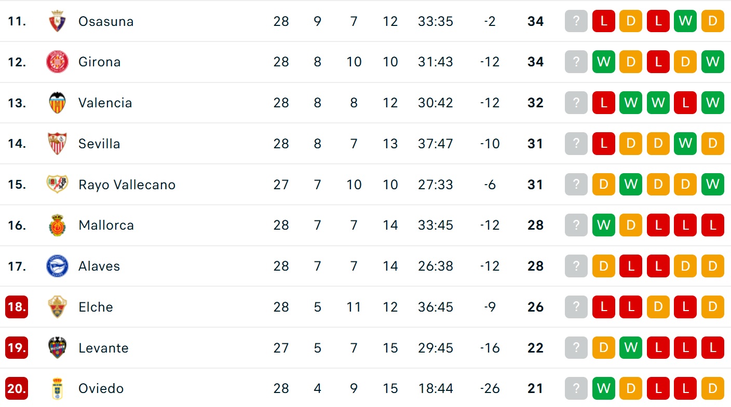Open Girona's club crest icon
Screen dimensions: 731x407
(57, 62)
